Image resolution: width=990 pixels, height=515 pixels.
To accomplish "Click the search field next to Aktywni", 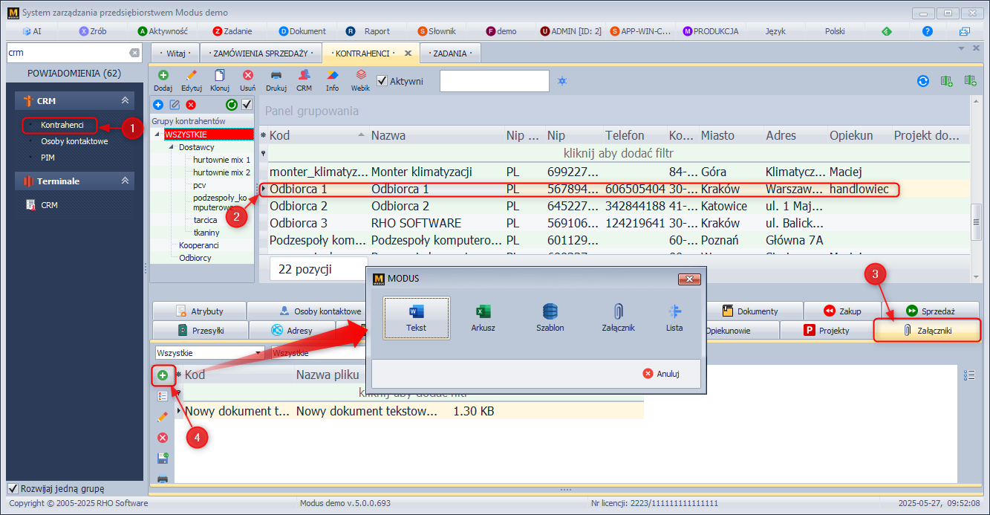I will click(x=494, y=81).
